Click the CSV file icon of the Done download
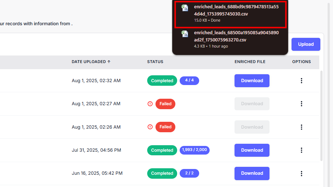This screenshot has height=187, width=333. click(x=185, y=8)
